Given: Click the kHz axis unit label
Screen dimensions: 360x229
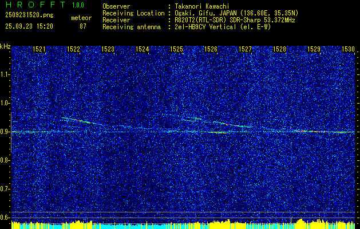Looking at the screenshot, I should coord(5,46).
